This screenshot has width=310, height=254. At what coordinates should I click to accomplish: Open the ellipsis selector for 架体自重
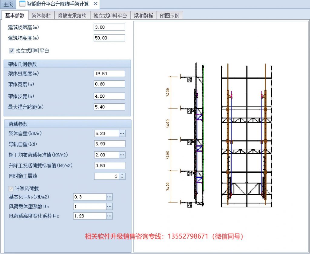coord(122,134)
